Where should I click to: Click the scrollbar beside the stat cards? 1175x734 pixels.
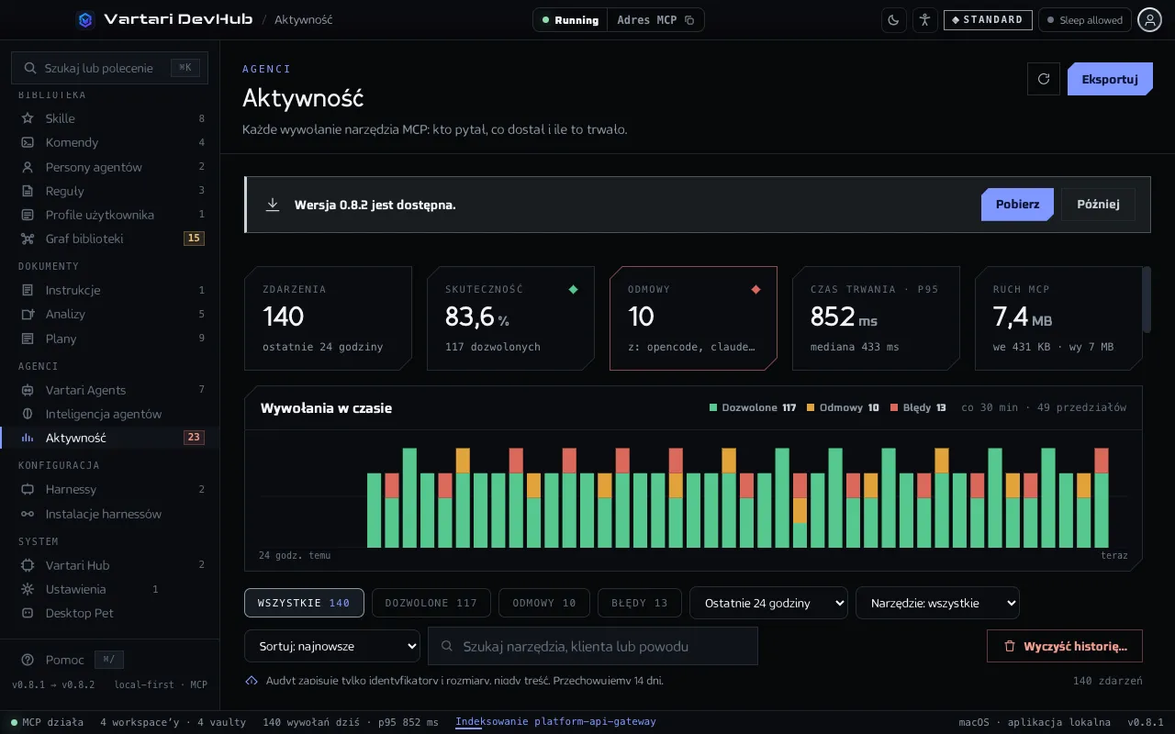[1146, 300]
